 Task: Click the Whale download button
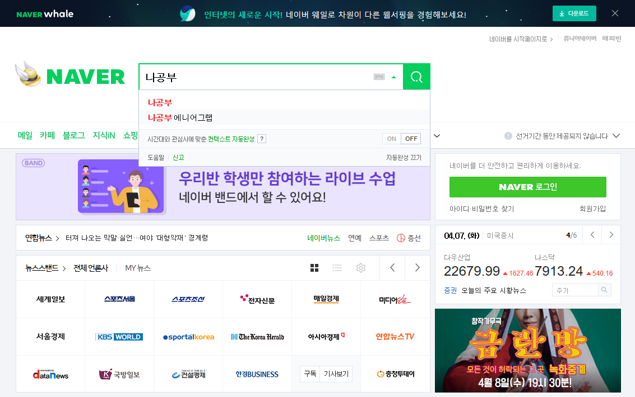(x=574, y=13)
